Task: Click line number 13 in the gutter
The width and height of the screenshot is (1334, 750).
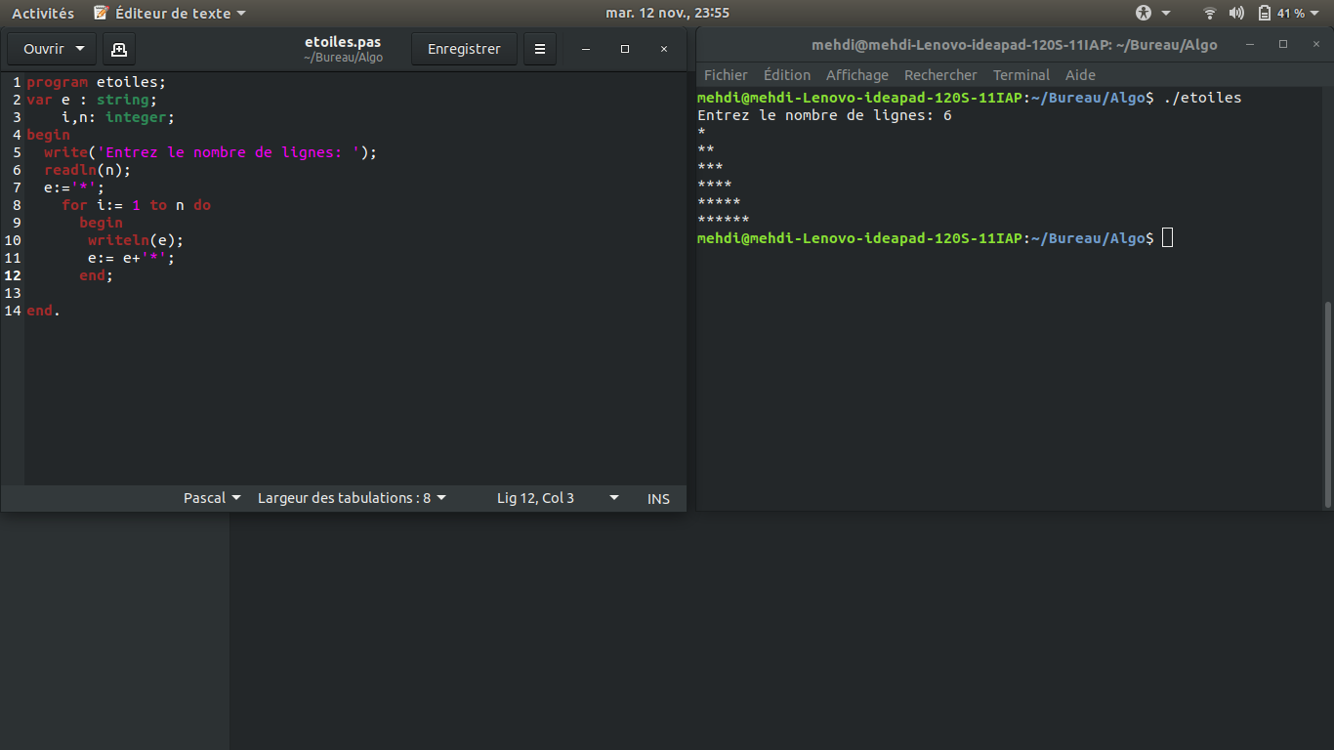Action: (x=13, y=293)
